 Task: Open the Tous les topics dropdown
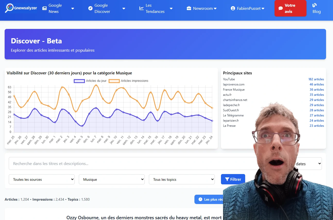click(182, 179)
